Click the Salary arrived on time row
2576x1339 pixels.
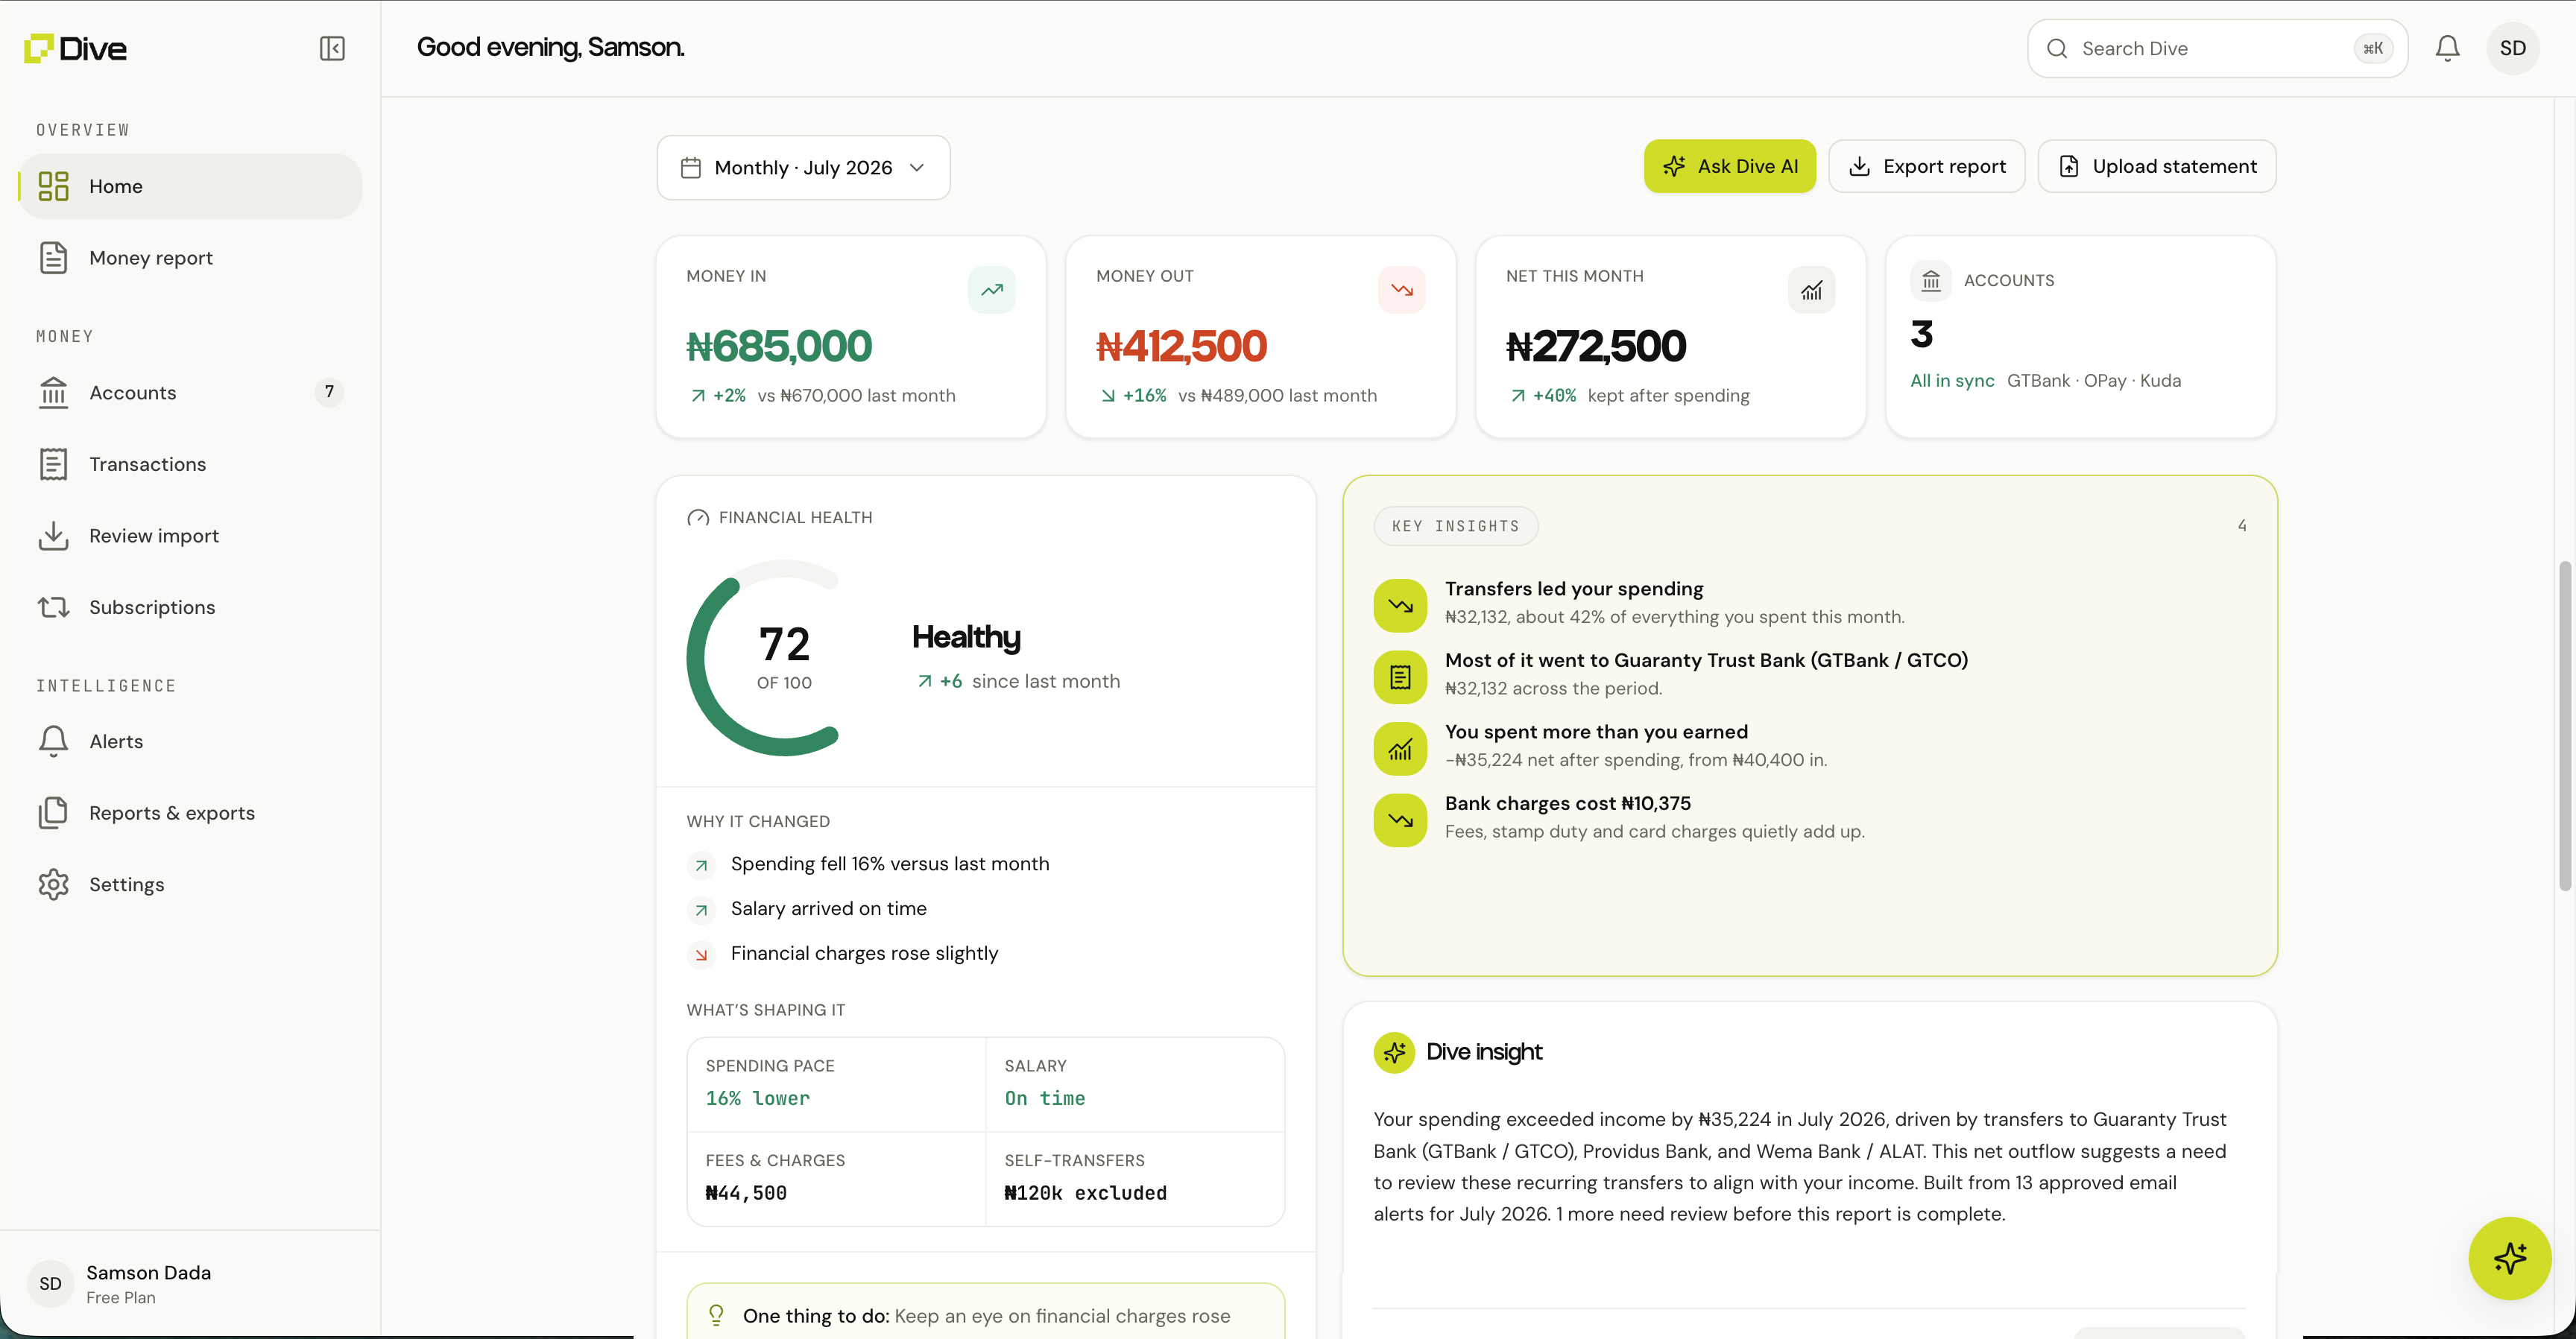tap(829, 909)
